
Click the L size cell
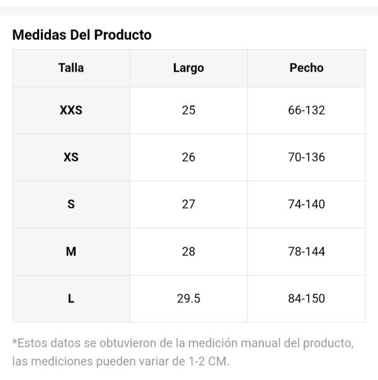coord(71,299)
